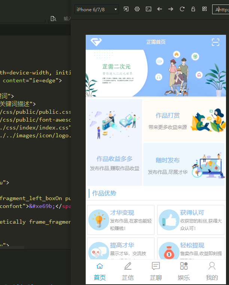Refresh the preview with the reload icon

[182, 9]
